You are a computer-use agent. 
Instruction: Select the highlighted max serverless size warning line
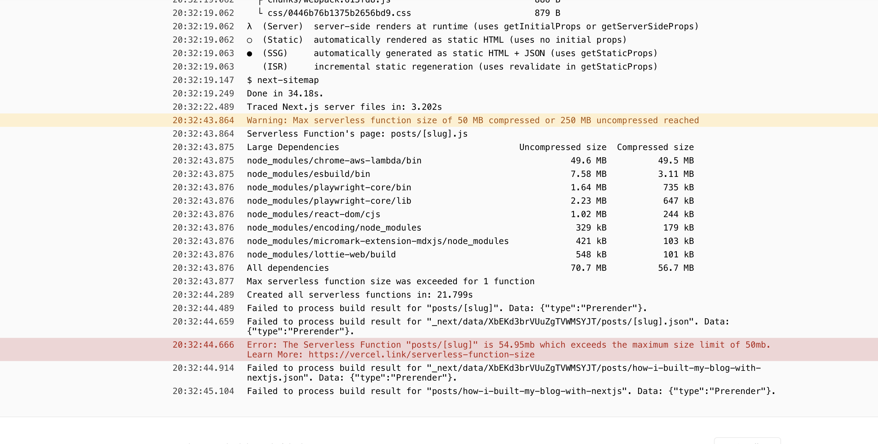[473, 120]
